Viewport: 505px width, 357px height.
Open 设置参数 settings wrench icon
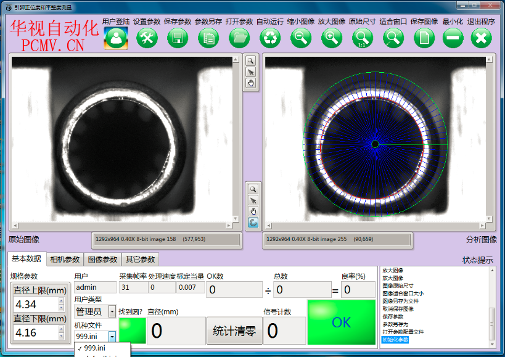147,38
